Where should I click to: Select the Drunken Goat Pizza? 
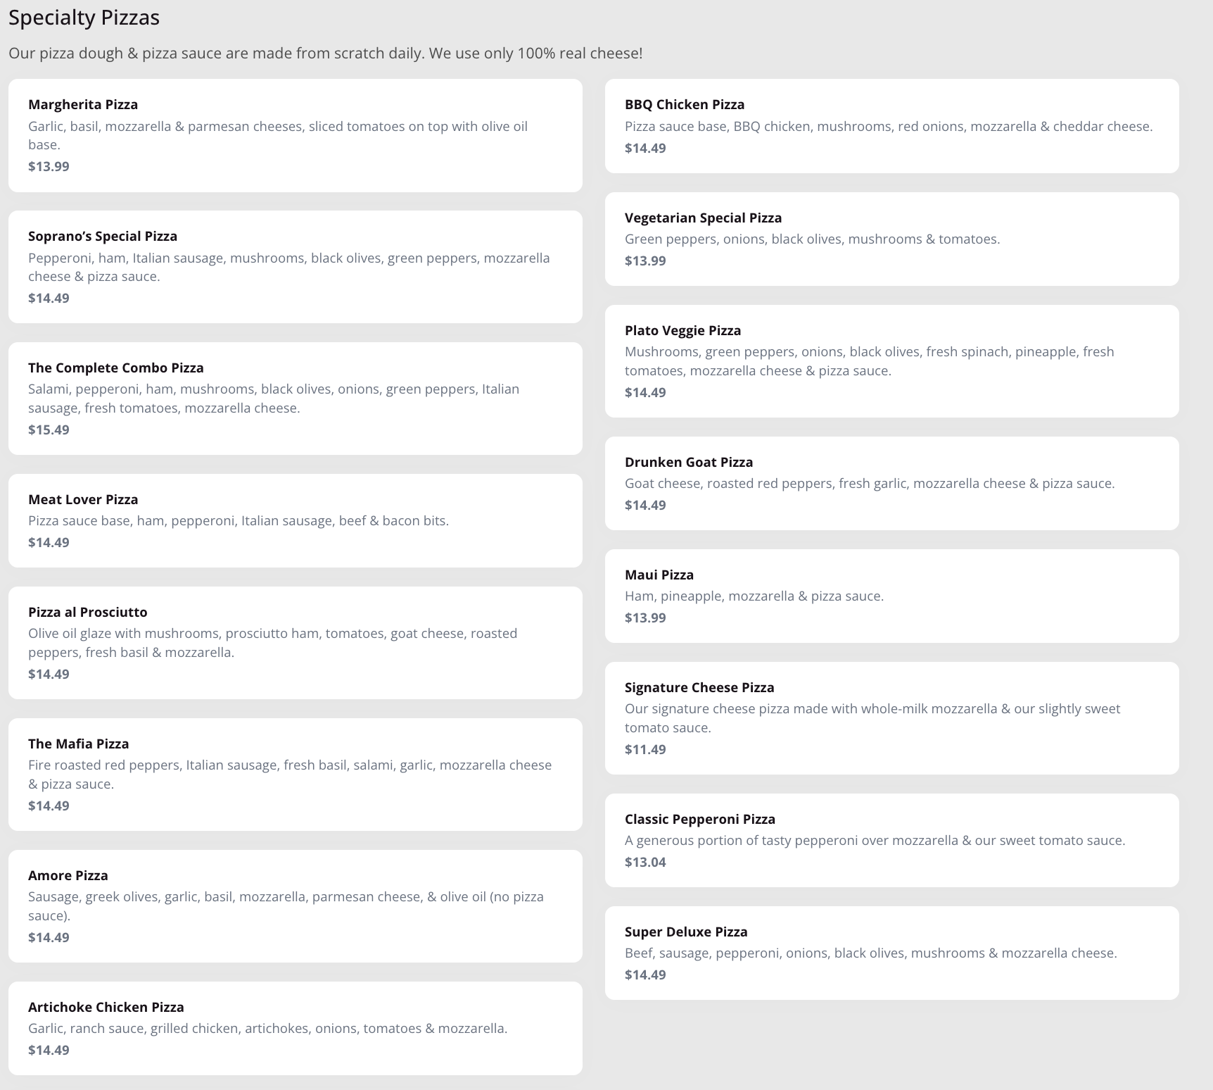click(891, 483)
